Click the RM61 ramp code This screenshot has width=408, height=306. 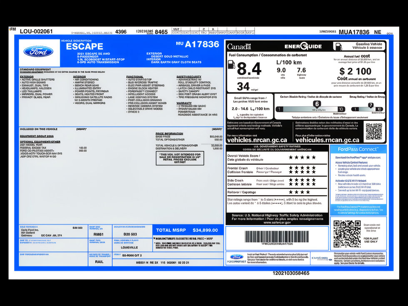(x=99, y=234)
